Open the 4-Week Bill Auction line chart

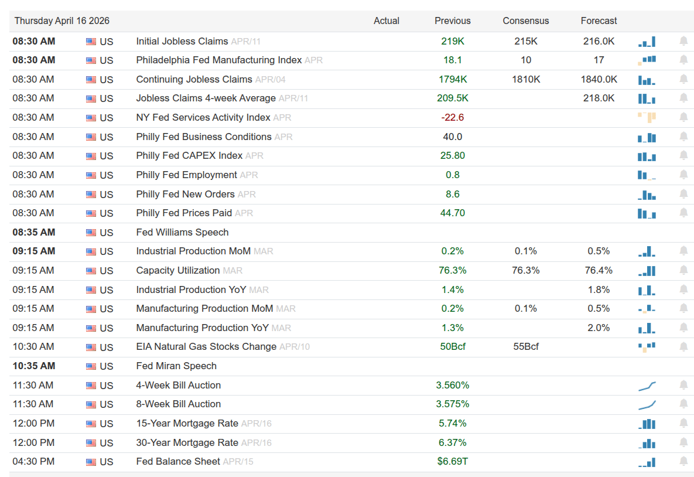point(647,386)
